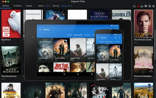Switch to the Anime tab
The image size is (156, 98).
29,6
